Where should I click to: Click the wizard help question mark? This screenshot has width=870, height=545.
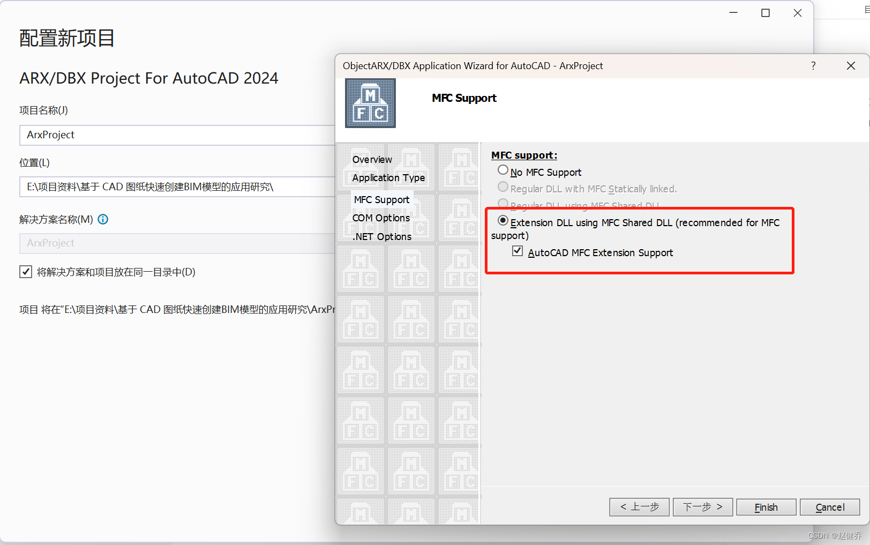tap(813, 65)
